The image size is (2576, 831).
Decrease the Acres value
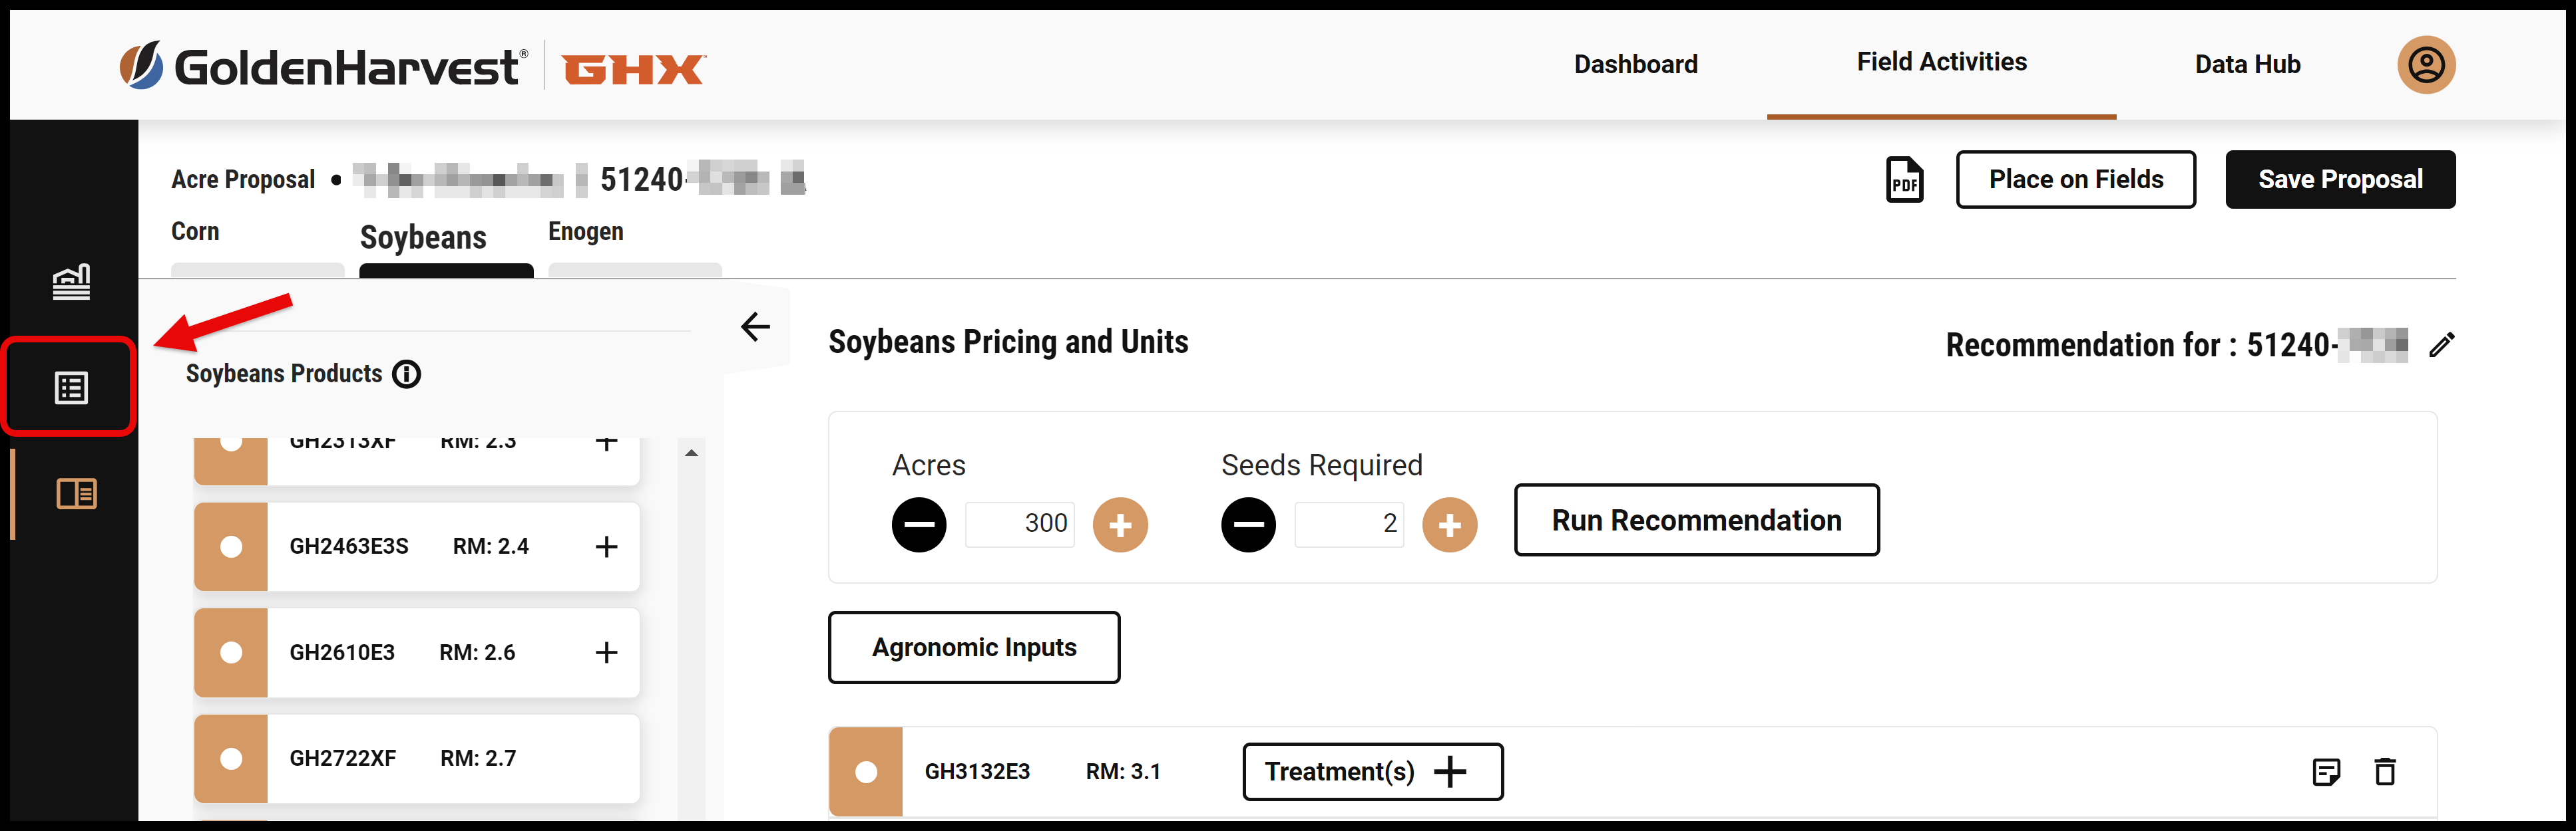(x=918, y=525)
